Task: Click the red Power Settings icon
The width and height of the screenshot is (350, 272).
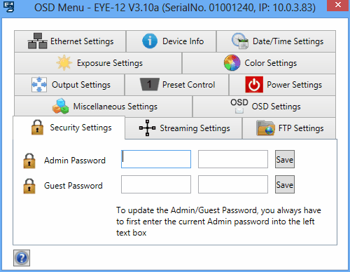Action: coord(254,85)
